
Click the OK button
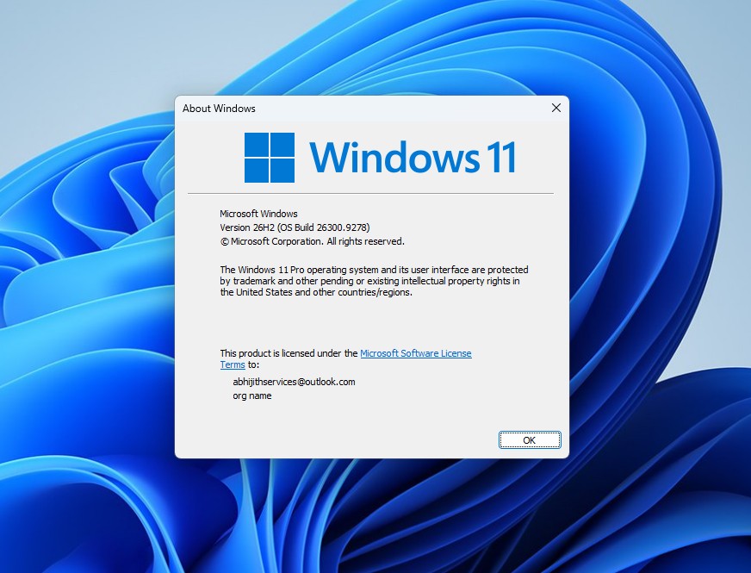tap(530, 439)
